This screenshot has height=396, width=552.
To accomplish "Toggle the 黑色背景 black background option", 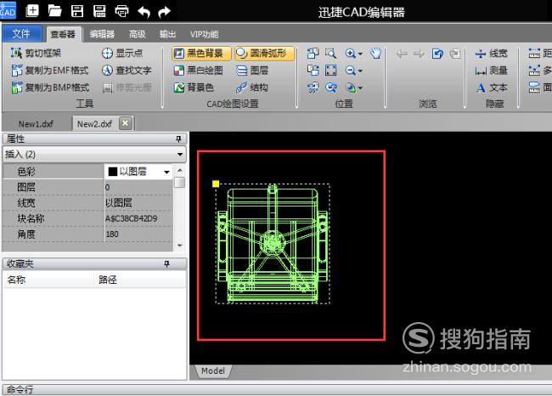I will pyautogui.click(x=202, y=54).
